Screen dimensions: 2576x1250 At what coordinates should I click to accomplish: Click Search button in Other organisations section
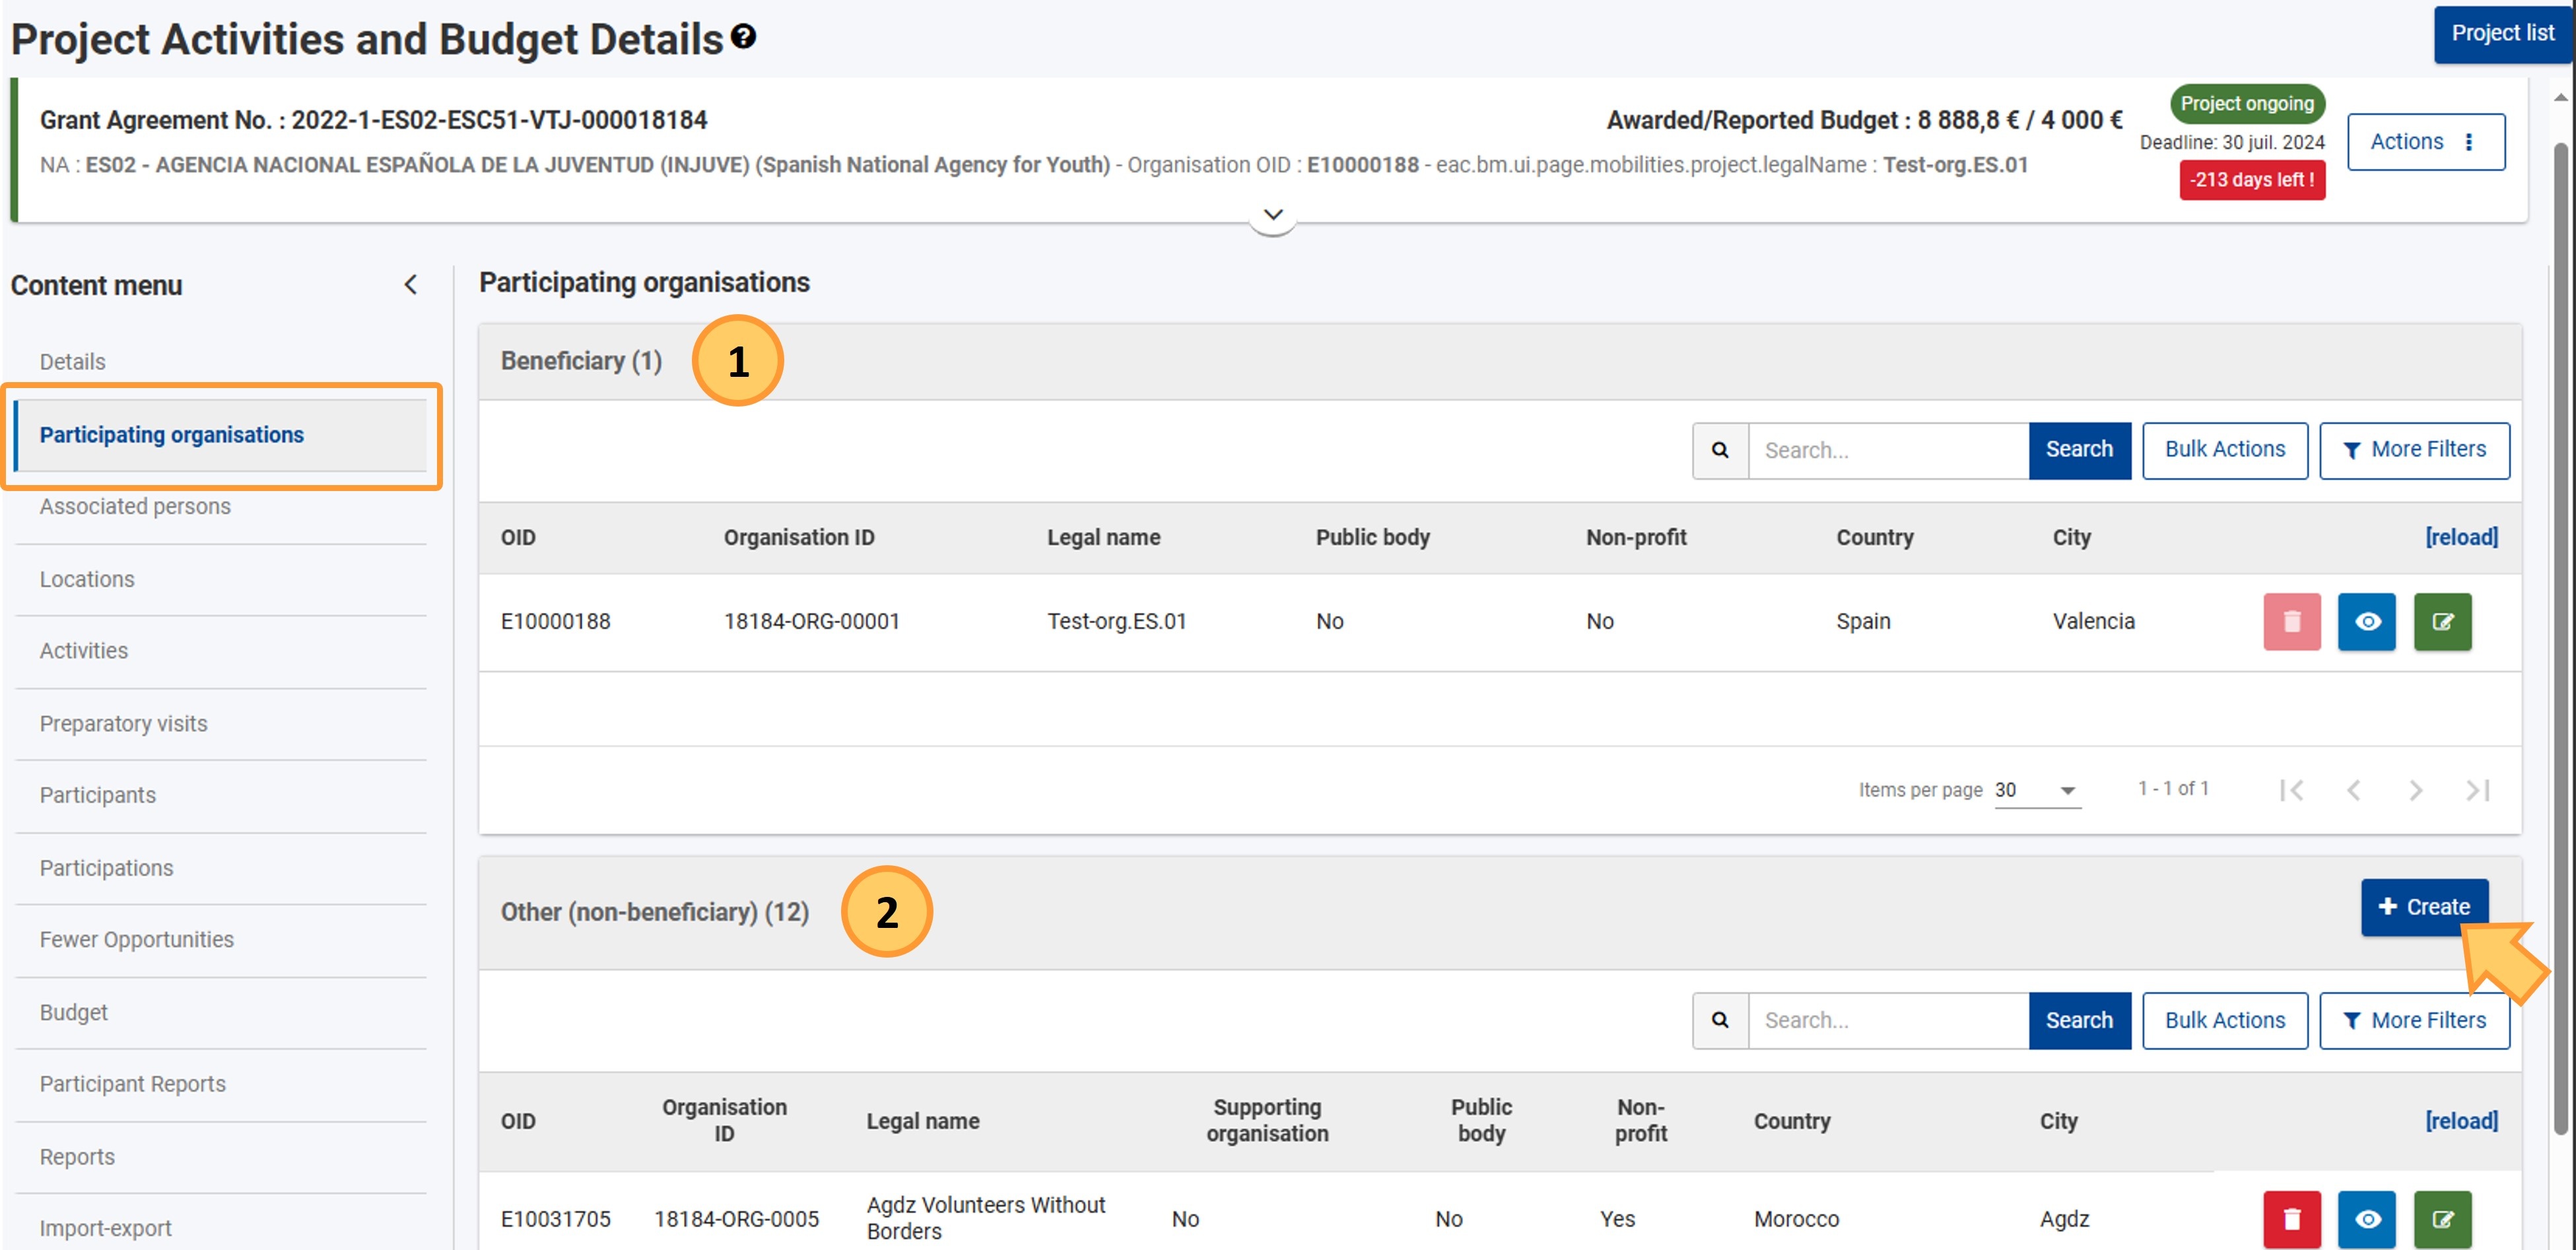point(2079,1020)
